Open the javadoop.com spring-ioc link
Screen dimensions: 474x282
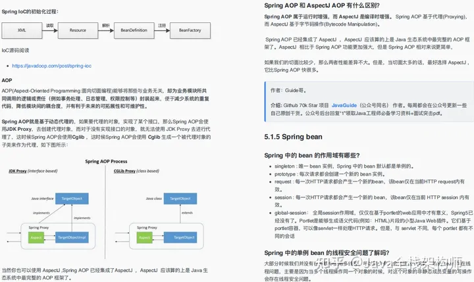click(51, 66)
